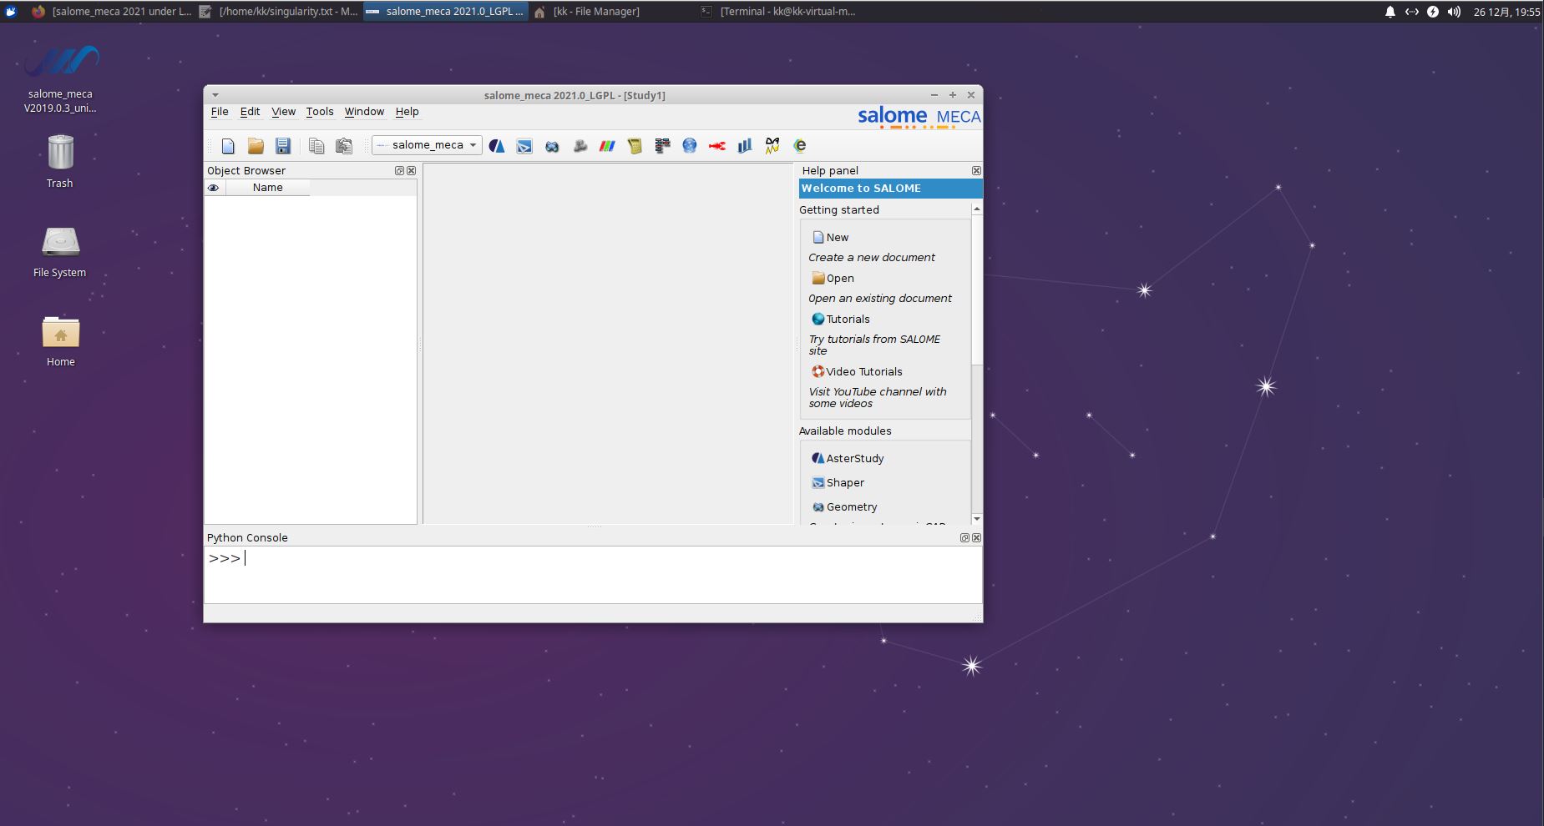Activate the Shaper module from the toolbar
The width and height of the screenshot is (1544, 826).
[x=524, y=146]
